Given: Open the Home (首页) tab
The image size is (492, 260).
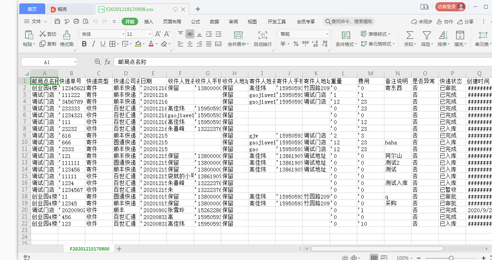Looking at the screenshot, I should [x=32, y=9].
